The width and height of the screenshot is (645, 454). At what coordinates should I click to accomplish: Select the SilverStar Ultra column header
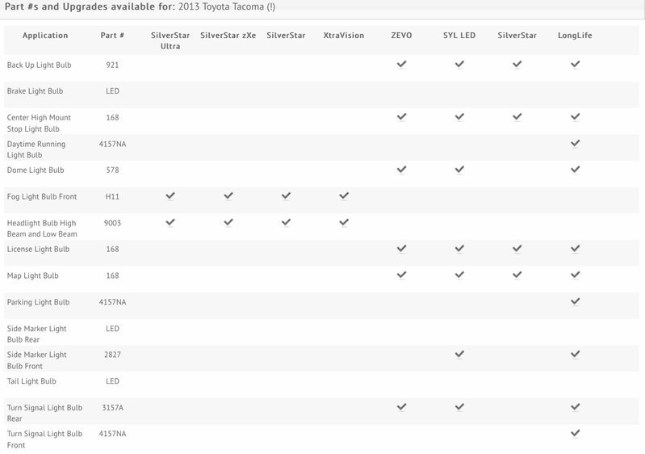[x=170, y=40]
